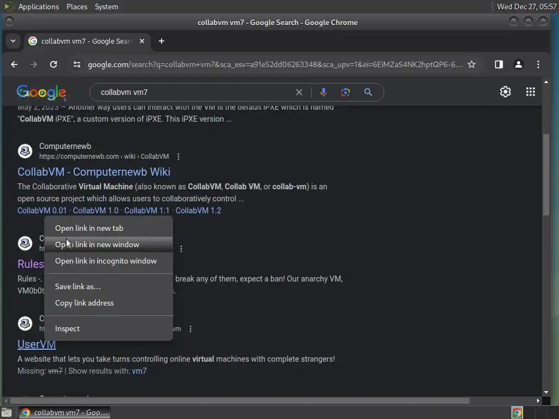Image resolution: width=559 pixels, height=419 pixels.
Task: Show results with vm7 link
Action: click(139, 371)
